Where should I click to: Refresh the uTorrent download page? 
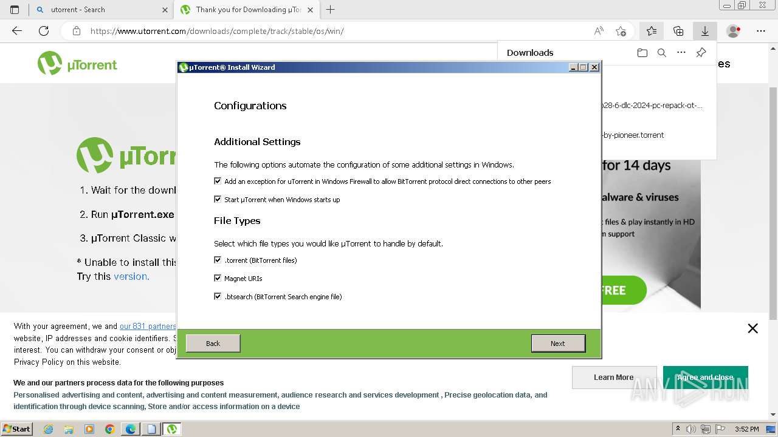[x=44, y=31]
